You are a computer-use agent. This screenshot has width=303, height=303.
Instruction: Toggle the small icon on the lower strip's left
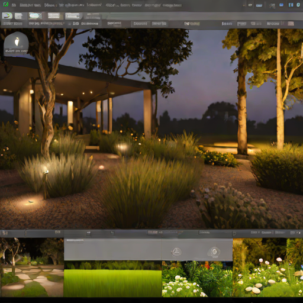[x=5, y=233]
